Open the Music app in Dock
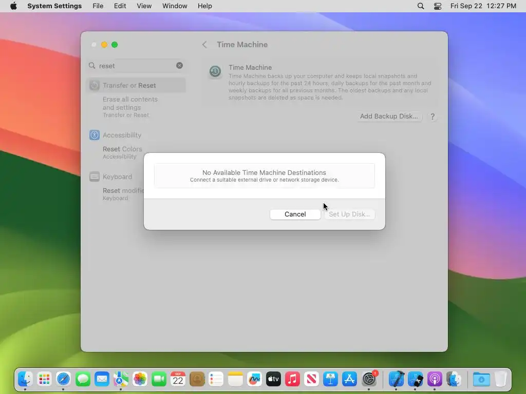 point(292,379)
